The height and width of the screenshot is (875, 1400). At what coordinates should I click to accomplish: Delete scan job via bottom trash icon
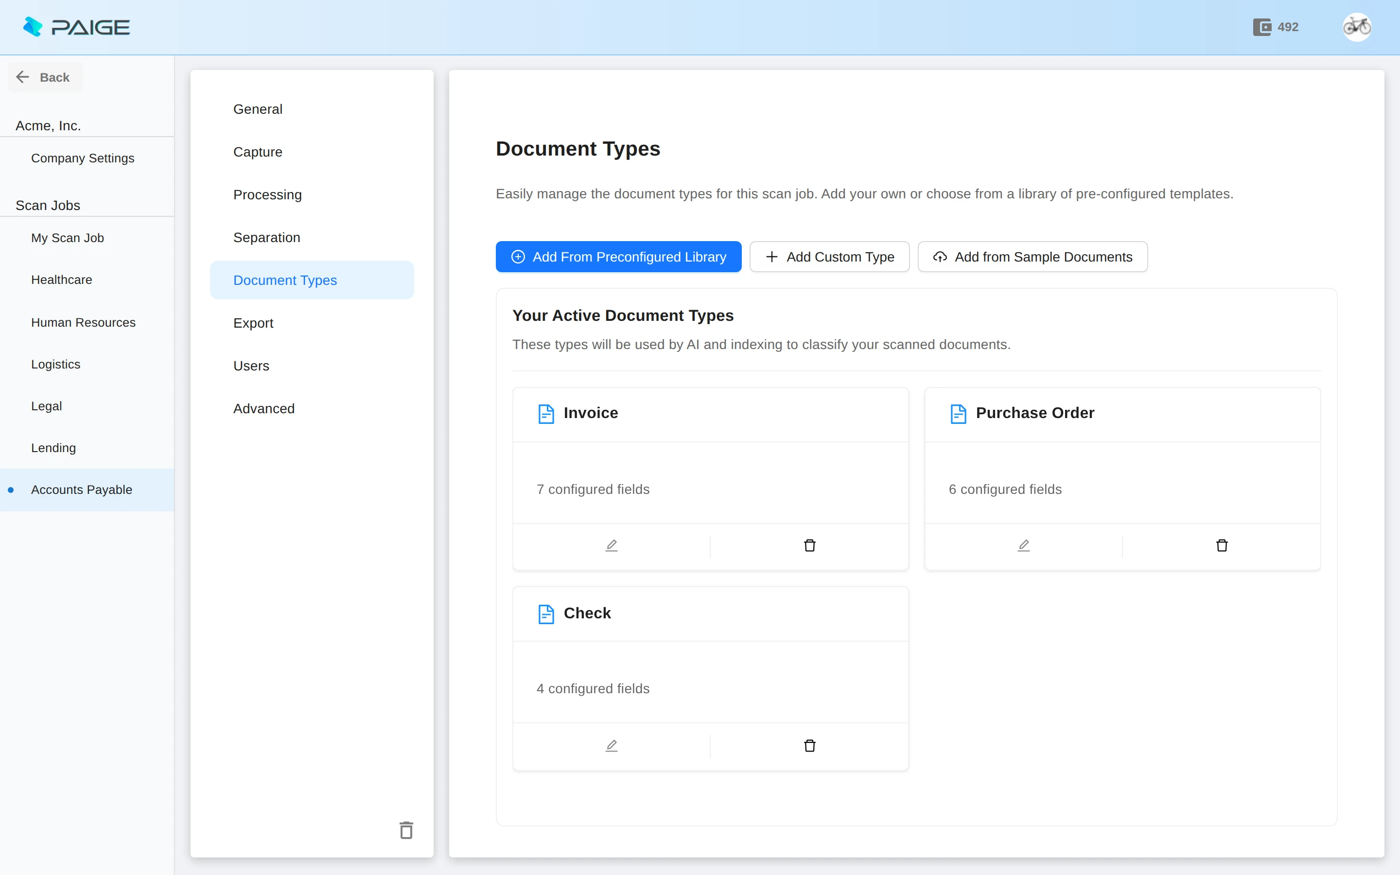[406, 830]
